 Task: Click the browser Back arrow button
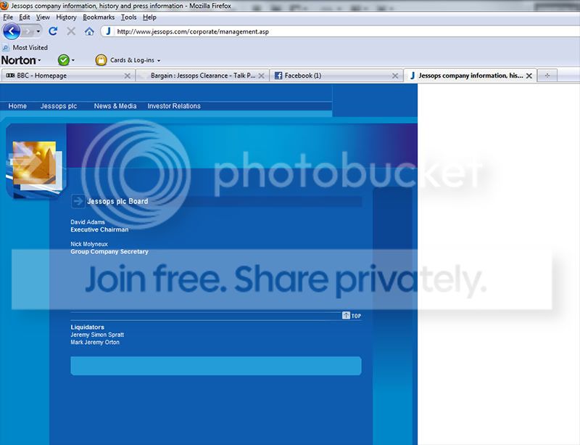pyautogui.click(x=12, y=31)
